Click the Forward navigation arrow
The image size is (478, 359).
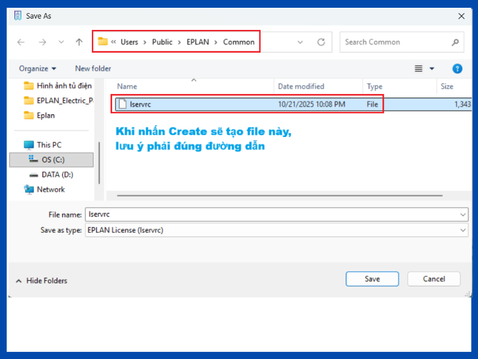click(x=42, y=42)
